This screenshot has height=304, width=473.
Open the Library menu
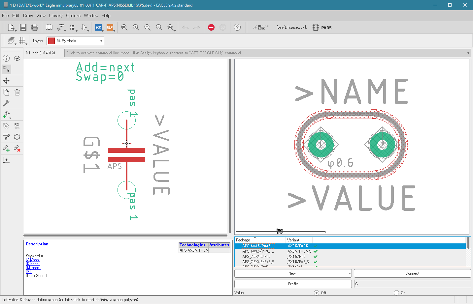55,15
